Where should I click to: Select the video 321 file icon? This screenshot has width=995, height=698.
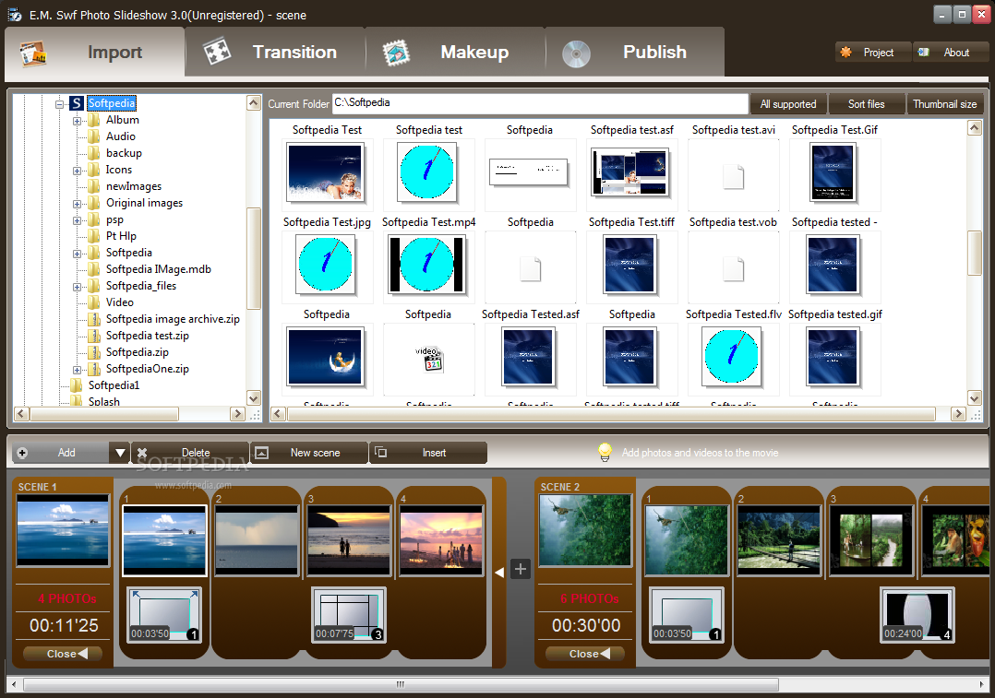(429, 359)
